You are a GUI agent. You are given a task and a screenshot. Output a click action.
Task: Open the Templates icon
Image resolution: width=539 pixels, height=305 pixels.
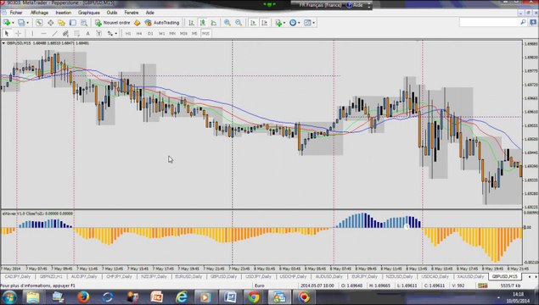(307, 23)
